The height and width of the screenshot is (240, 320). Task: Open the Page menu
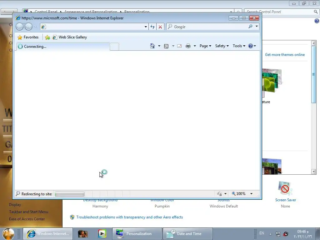[205, 46]
